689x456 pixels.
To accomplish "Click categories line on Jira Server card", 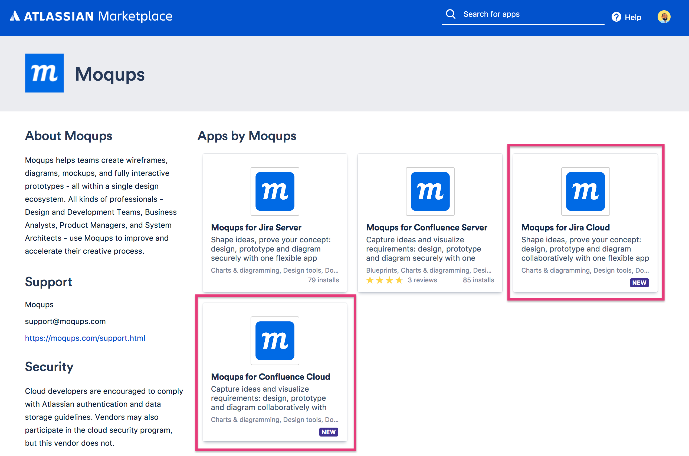I will (x=275, y=270).
